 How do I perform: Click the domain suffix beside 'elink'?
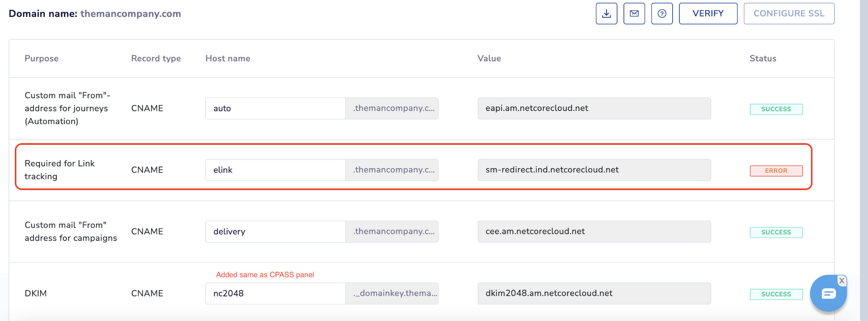(x=392, y=170)
